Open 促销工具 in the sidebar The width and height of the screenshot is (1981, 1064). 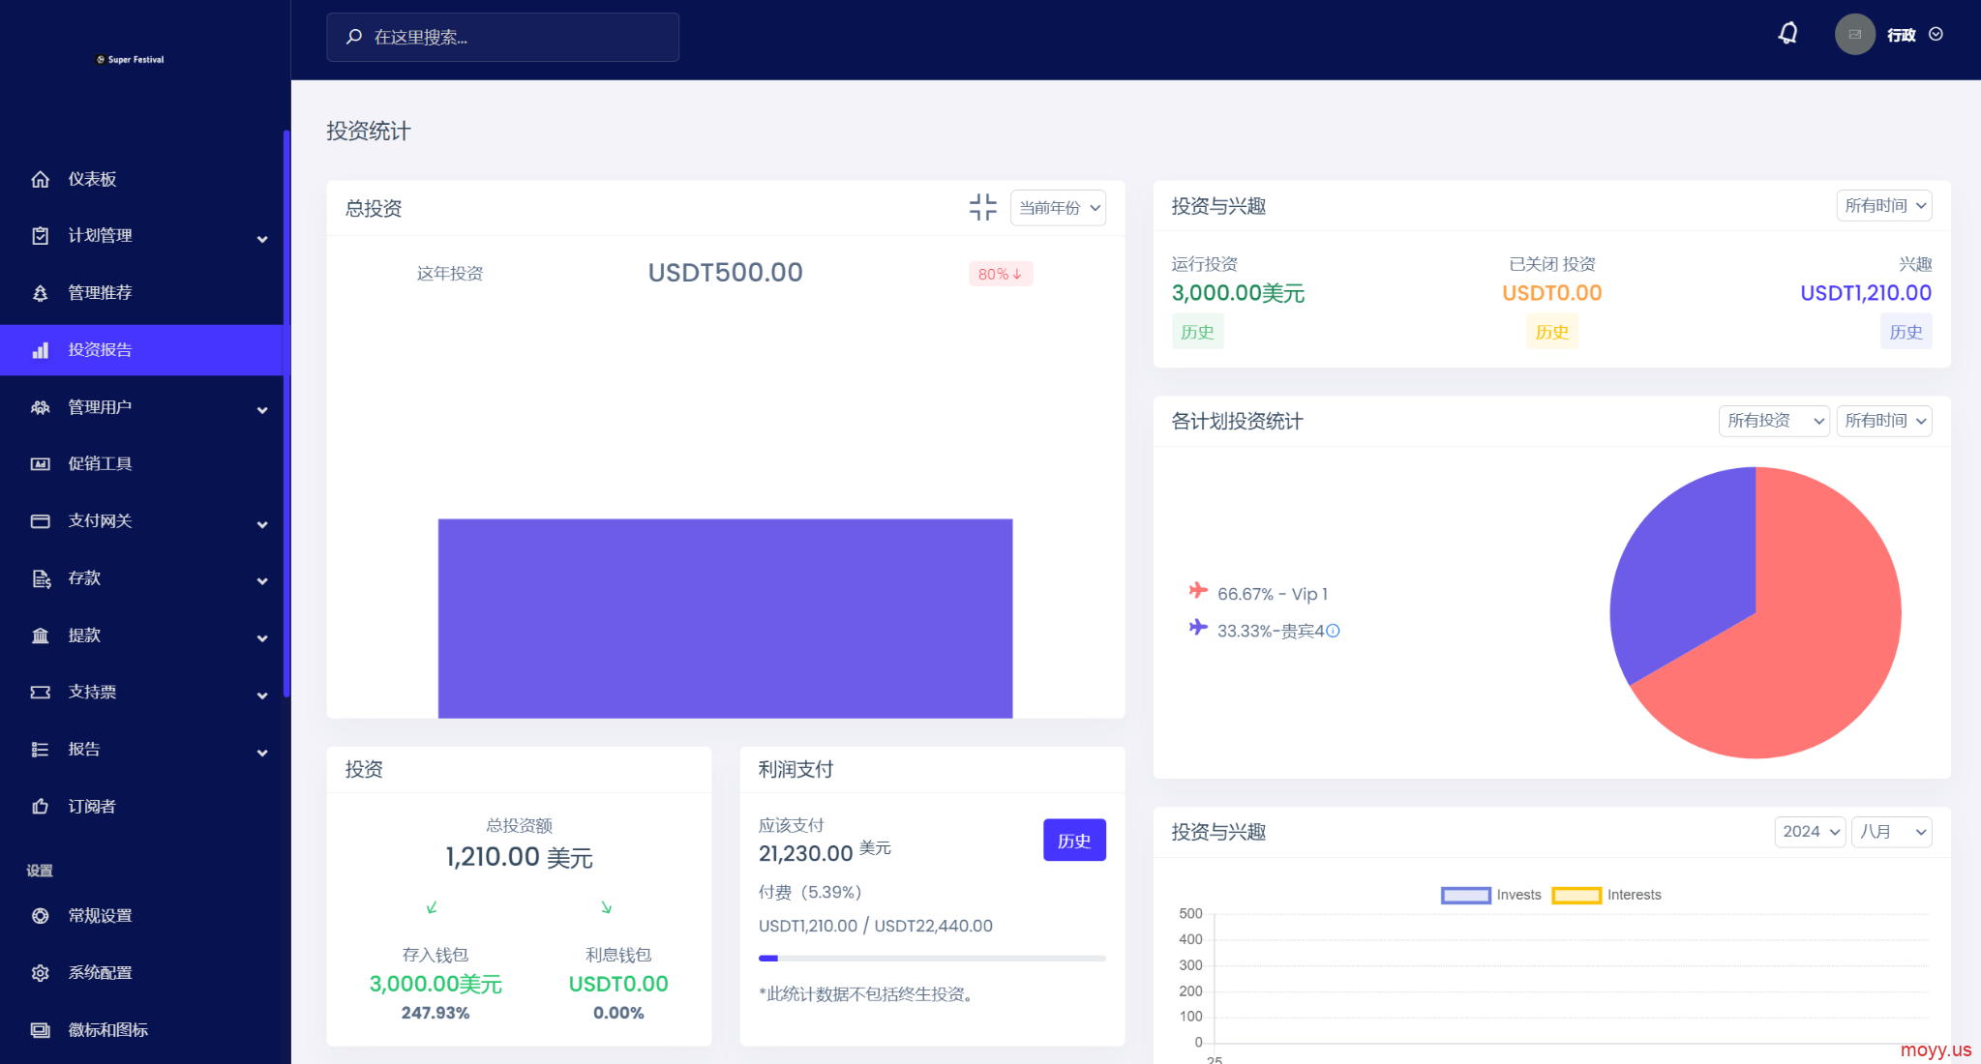(x=141, y=464)
